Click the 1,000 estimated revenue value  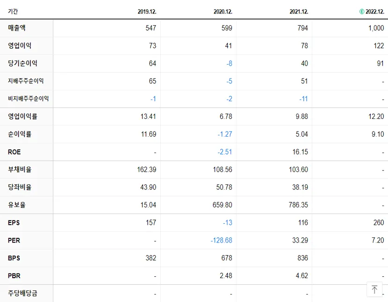click(376, 28)
